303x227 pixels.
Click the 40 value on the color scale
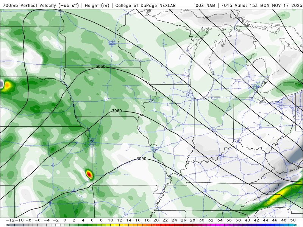coord(248,220)
